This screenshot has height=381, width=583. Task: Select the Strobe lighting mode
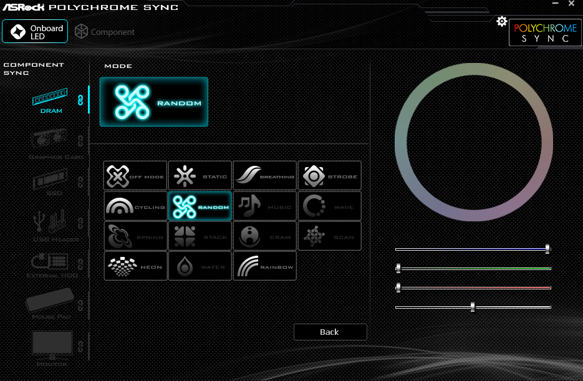329,176
